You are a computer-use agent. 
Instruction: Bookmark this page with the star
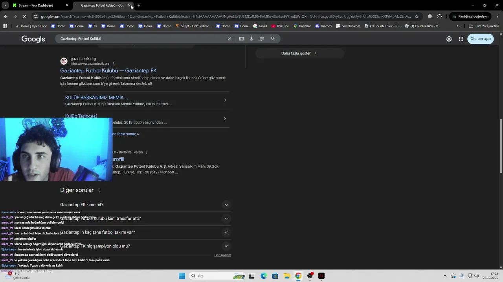point(417,16)
